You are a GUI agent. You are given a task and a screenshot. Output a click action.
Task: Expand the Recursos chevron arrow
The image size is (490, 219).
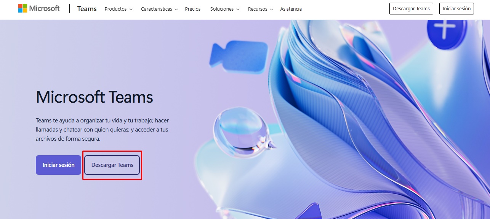[271, 9]
